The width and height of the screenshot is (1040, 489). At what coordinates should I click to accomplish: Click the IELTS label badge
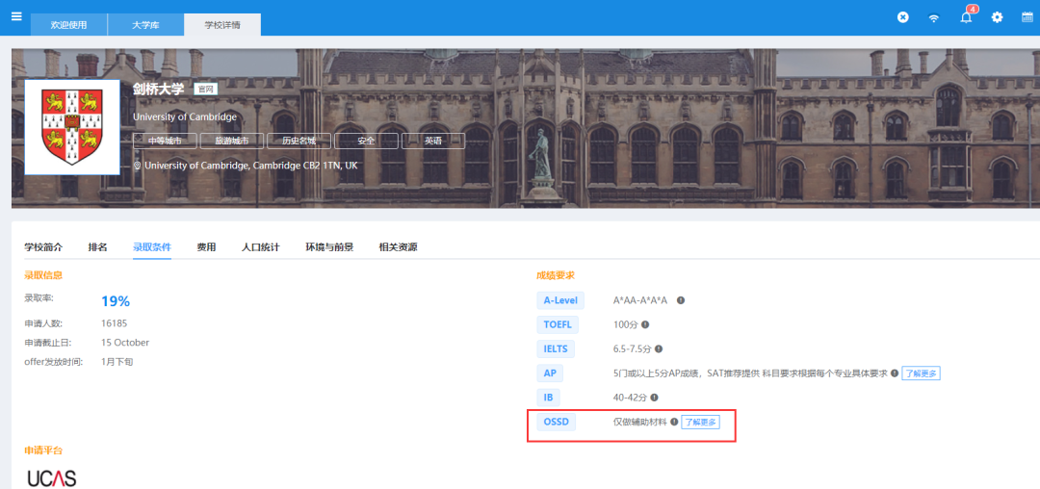coord(556,348)
